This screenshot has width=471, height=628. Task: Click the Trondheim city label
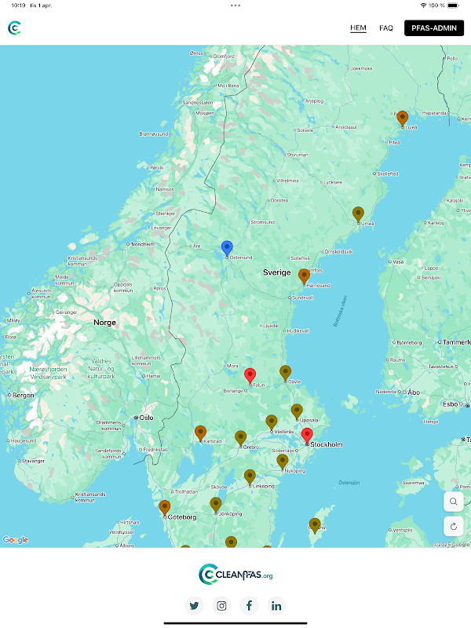click(x=143, y=244)
